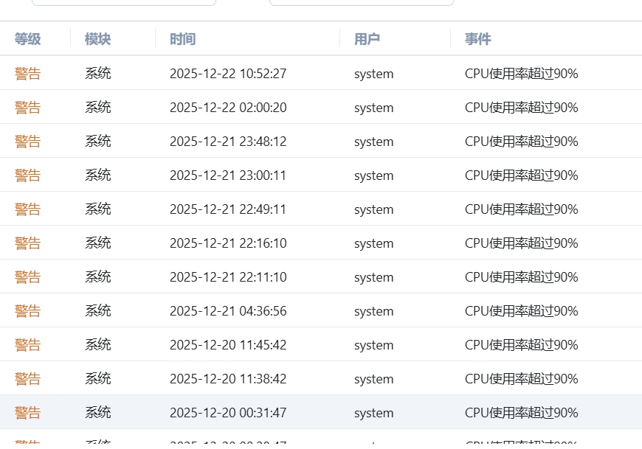Image resolution: width=642 pixels, height=449 pixels.
Task: Click the 等级 column header
Action: [x=27, y=39]
